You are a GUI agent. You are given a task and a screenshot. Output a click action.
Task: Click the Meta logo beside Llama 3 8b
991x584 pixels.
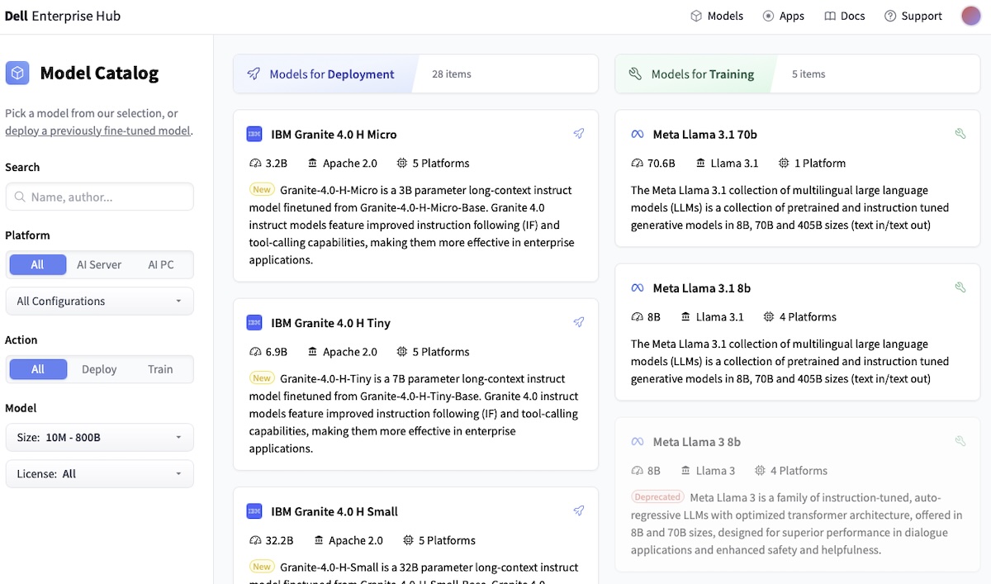[x=637, y=442]
